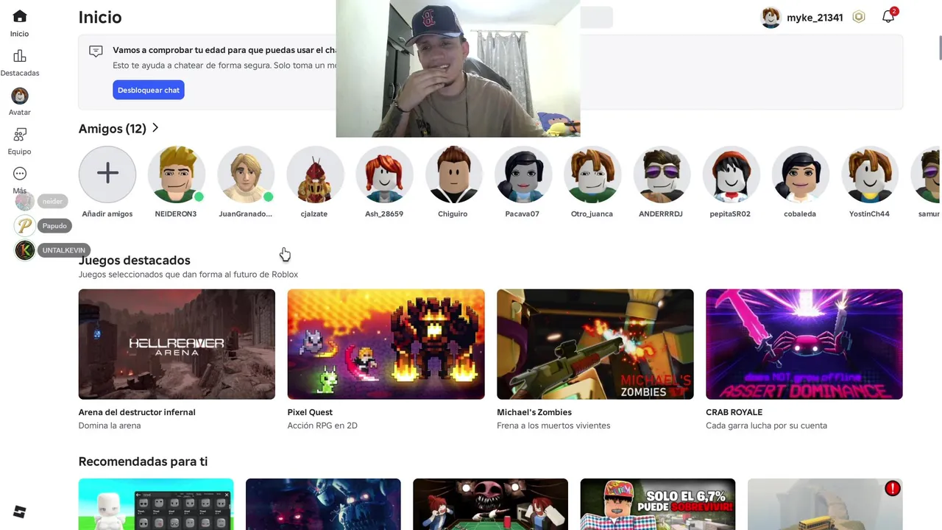
Task: Select CRAB ROYALE game thumbnail
Action: 804,344
